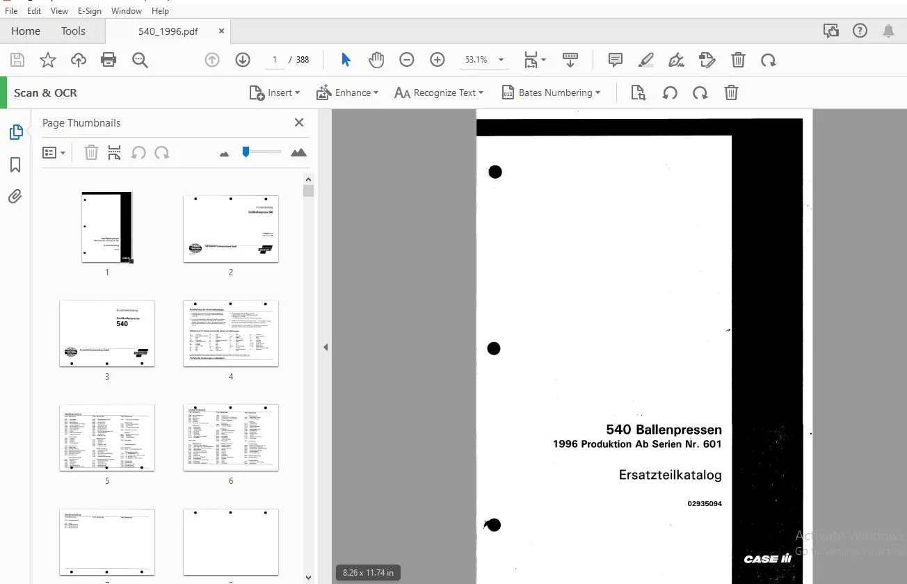Rotate counterclockwise in the Scan & OCR bar
This screenshot has width=907, height=584.
coord(670,93)
